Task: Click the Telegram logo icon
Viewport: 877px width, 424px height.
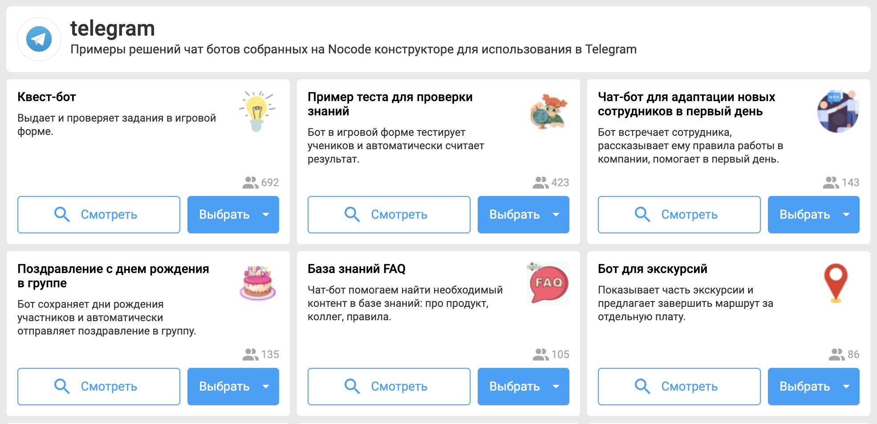Action: coord(39,39)
